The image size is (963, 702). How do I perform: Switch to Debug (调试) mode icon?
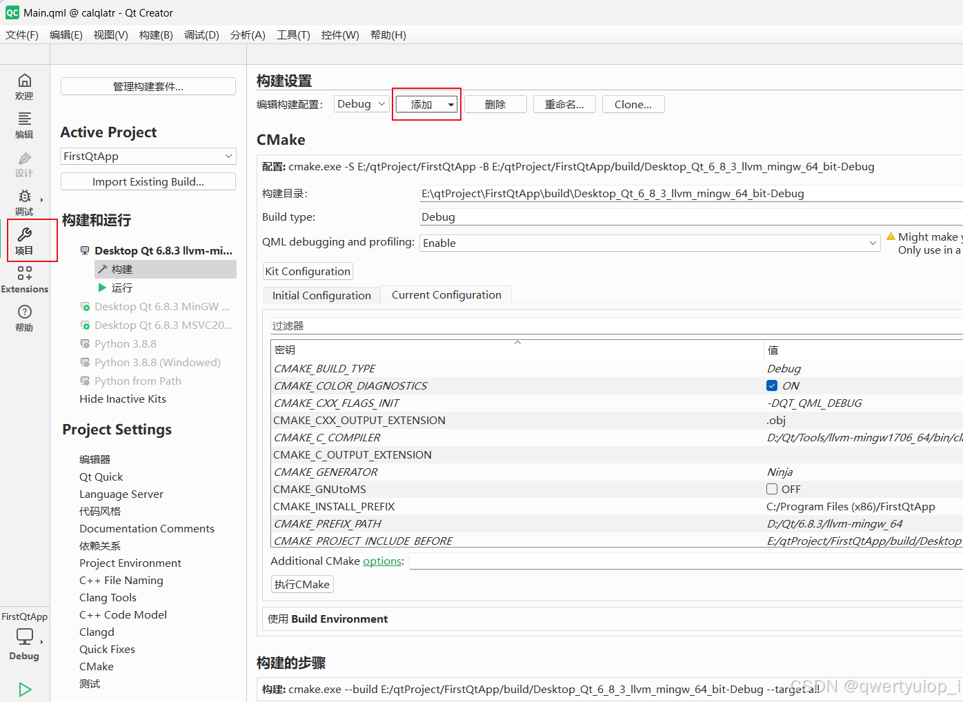pos(24,197)
